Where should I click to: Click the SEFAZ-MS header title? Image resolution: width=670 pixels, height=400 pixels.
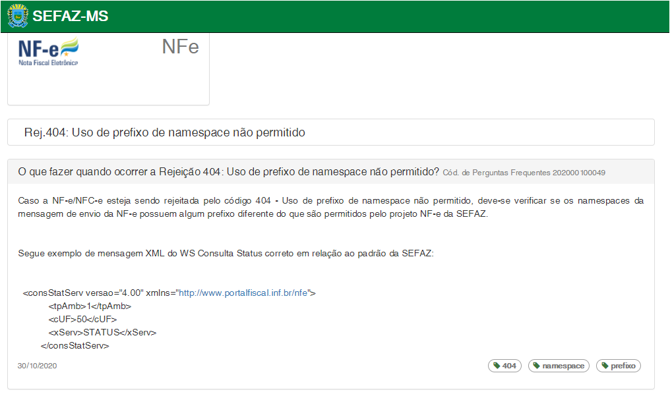click(71, 16)
